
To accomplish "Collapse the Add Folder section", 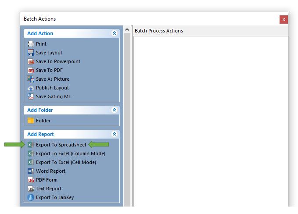I will pos(114,110).
